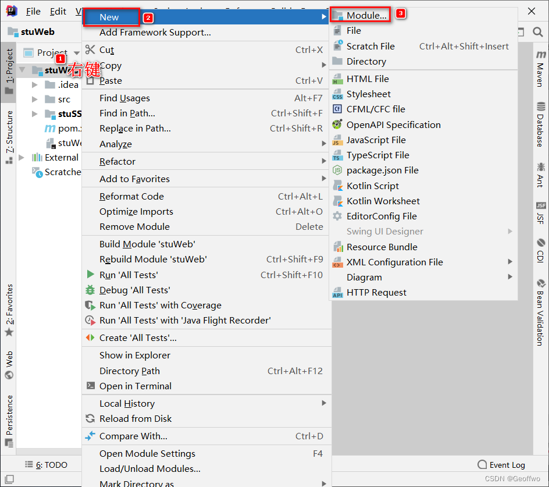
Task: Expand the src folder in project tree
Action: [x=35, y=99]
